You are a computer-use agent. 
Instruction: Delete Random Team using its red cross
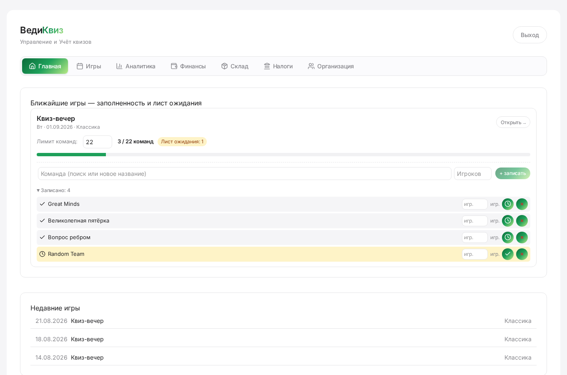[522, 254]
